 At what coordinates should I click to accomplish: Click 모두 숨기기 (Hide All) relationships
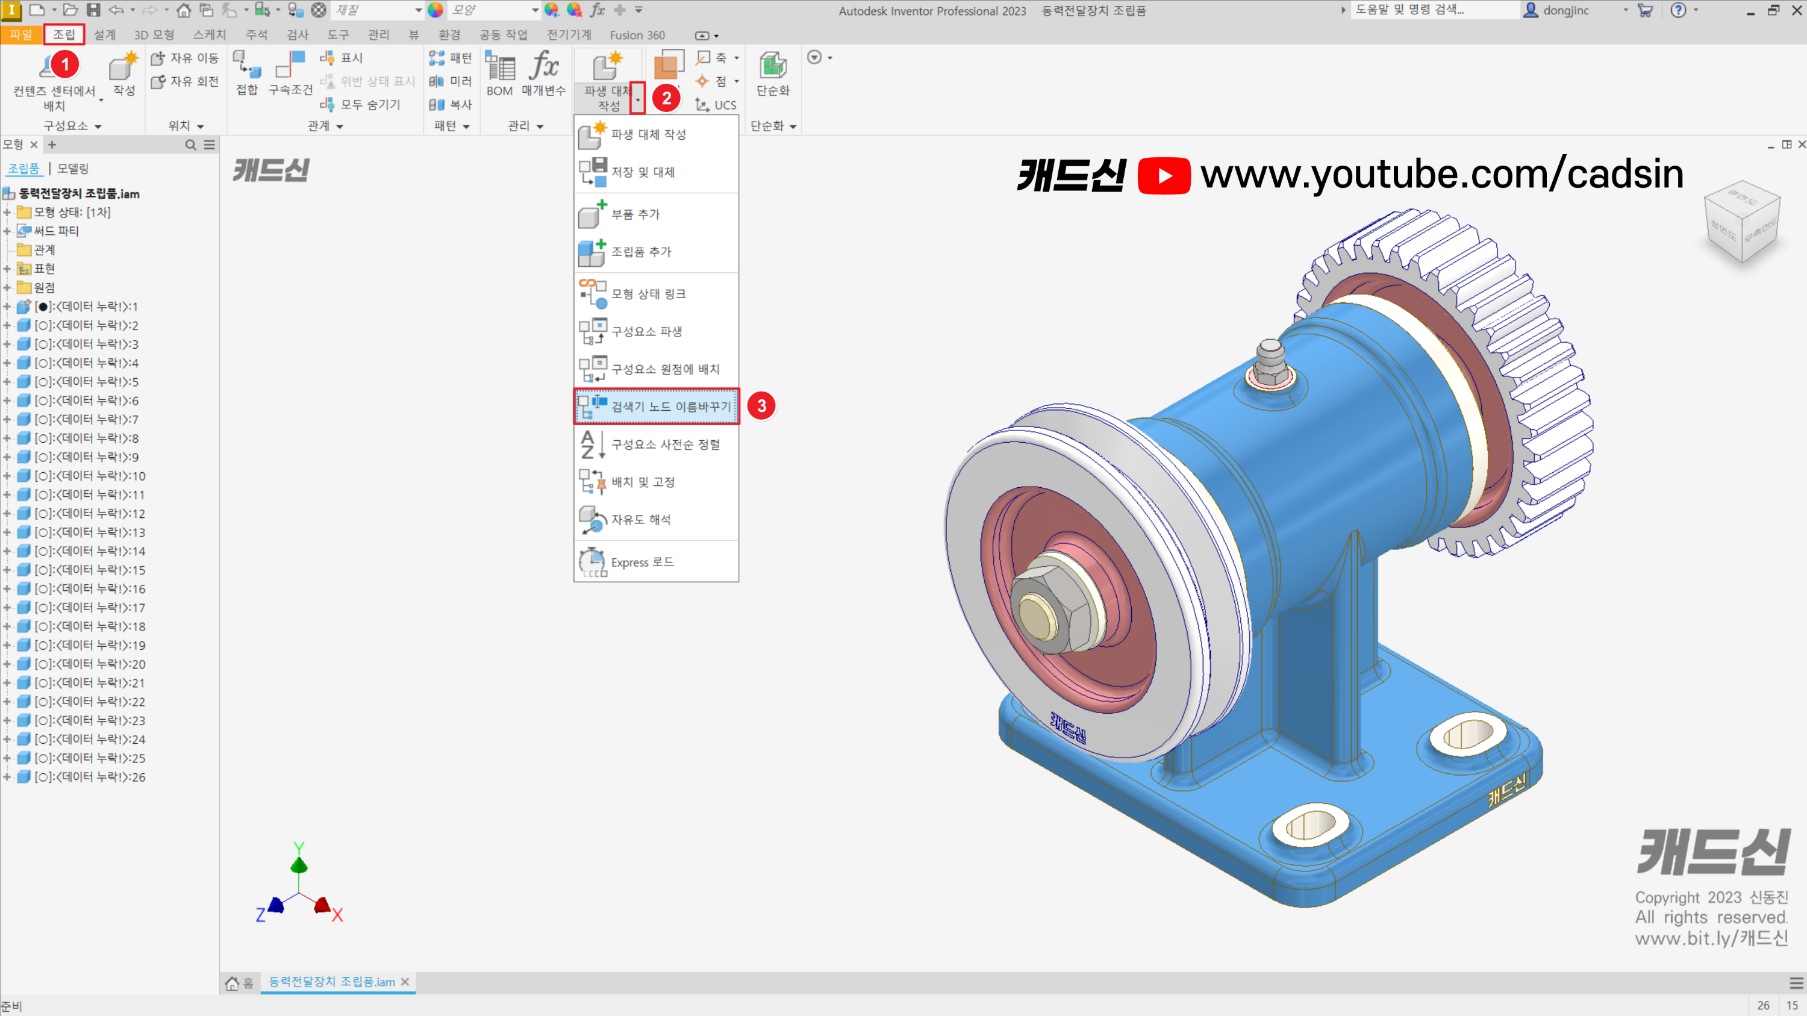click(x=360, y=104)
